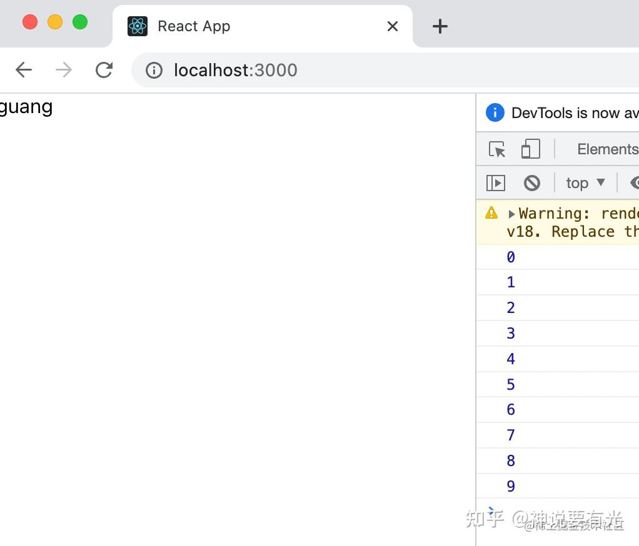639x546 pixels.
Task: Click the site information icon in the address bar
Action: [x=154, y=70]
